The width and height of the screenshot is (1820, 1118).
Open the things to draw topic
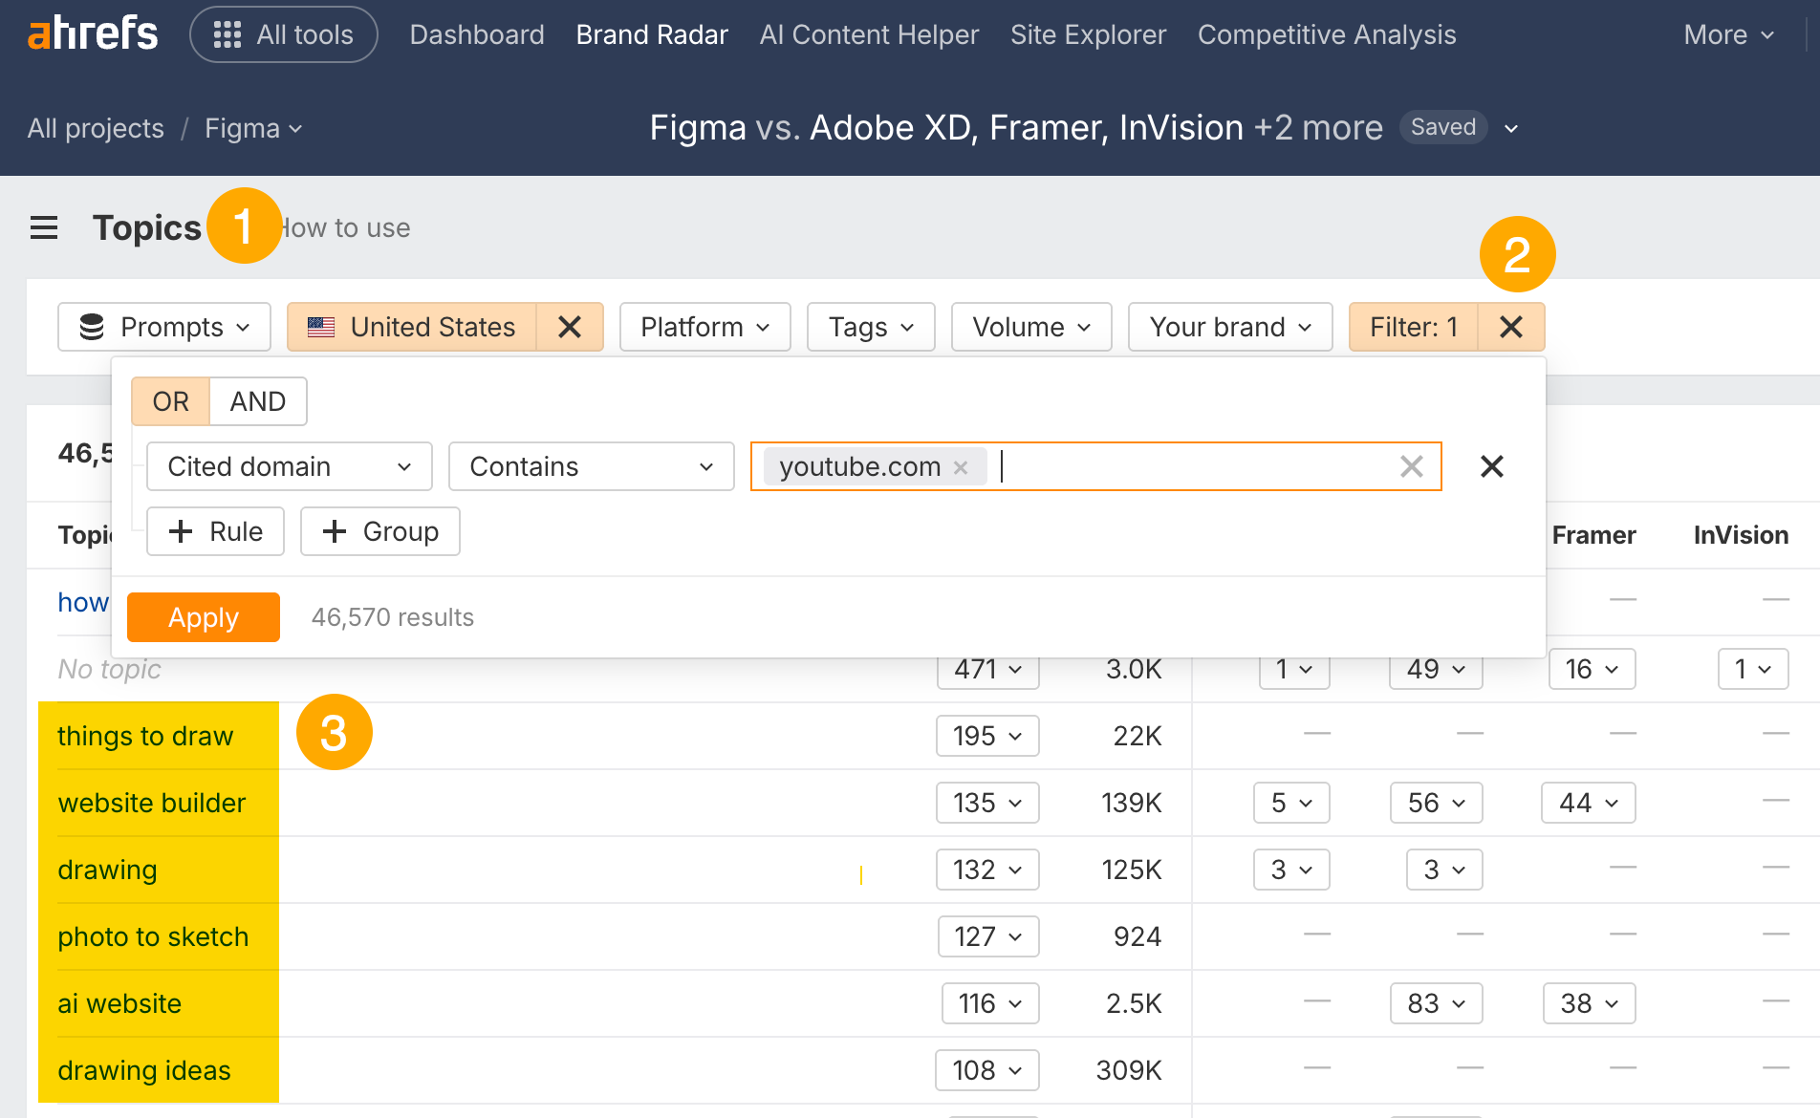[145, 736]
